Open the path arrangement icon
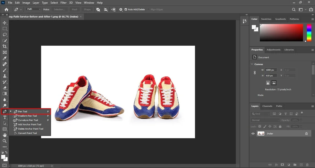This screenshot has width=315, height=168. point(113,9)
